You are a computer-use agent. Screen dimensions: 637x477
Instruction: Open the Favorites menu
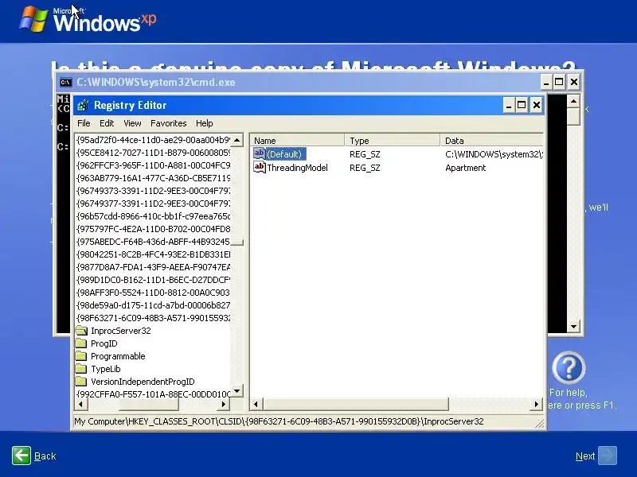point(169,123)
